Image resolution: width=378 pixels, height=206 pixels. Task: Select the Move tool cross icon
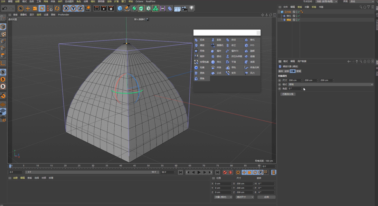coord(28,8)
